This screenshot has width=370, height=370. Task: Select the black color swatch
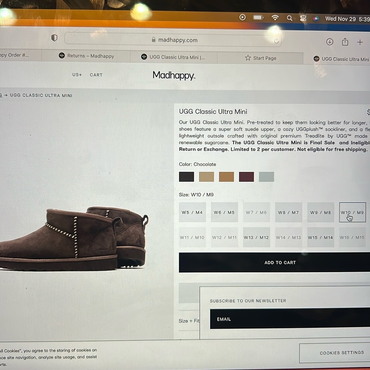[x=186, y=177]
